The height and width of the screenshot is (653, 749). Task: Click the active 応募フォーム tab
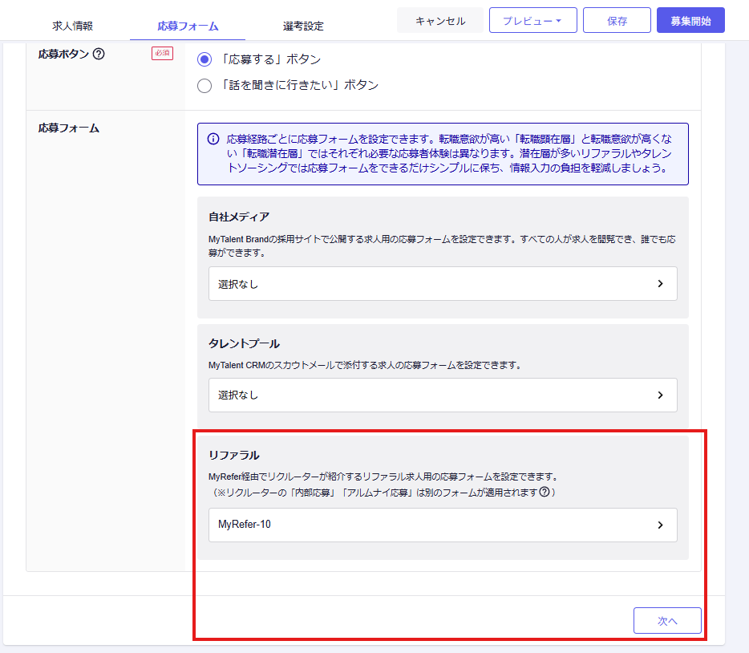pyautogui.click(x=188, y=26)
